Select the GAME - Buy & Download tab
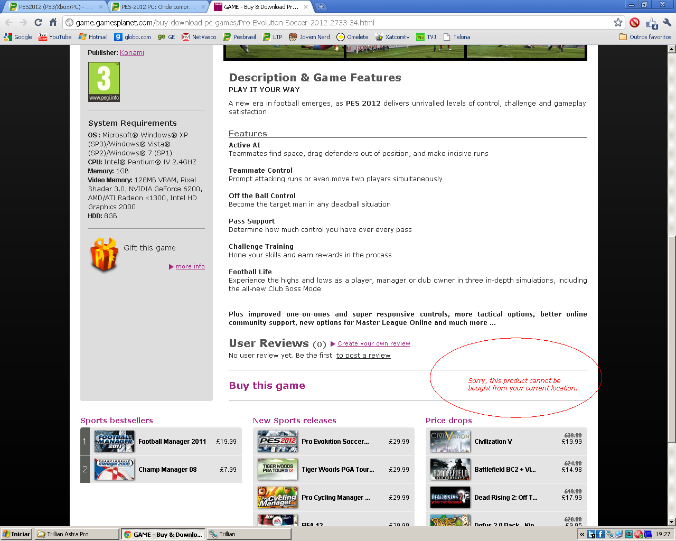This screenshot has height=541, width=676. click(260, 7)
